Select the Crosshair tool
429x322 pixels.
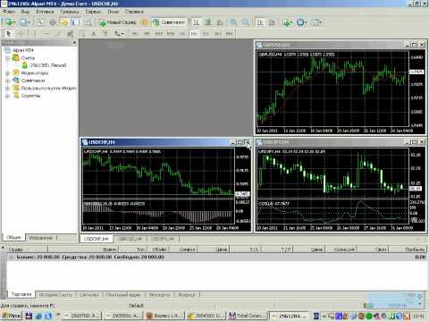tap(21, 33)
